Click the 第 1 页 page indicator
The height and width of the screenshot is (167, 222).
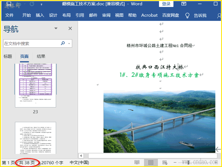click(8, 163)
